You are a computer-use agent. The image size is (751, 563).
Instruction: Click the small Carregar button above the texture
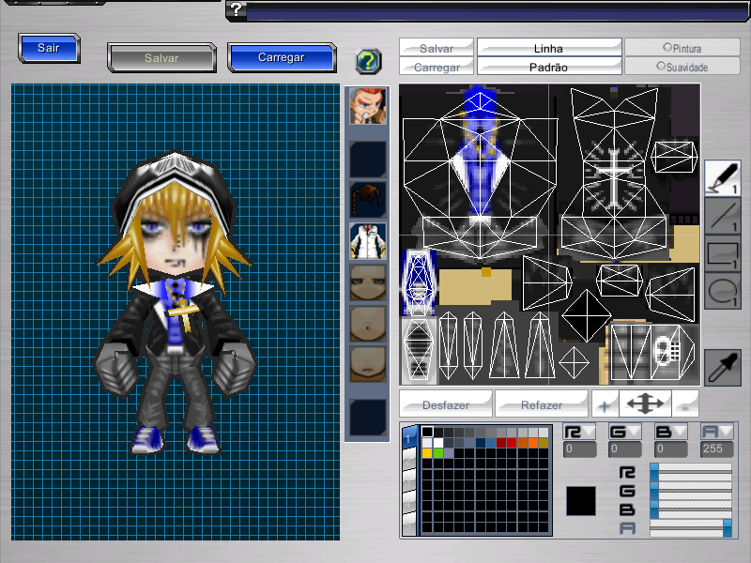pyautogui.click(x=437, y=67)
